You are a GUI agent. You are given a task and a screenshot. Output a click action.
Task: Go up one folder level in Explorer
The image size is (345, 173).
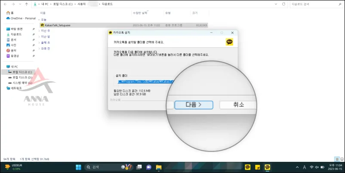tap(27, 4)
